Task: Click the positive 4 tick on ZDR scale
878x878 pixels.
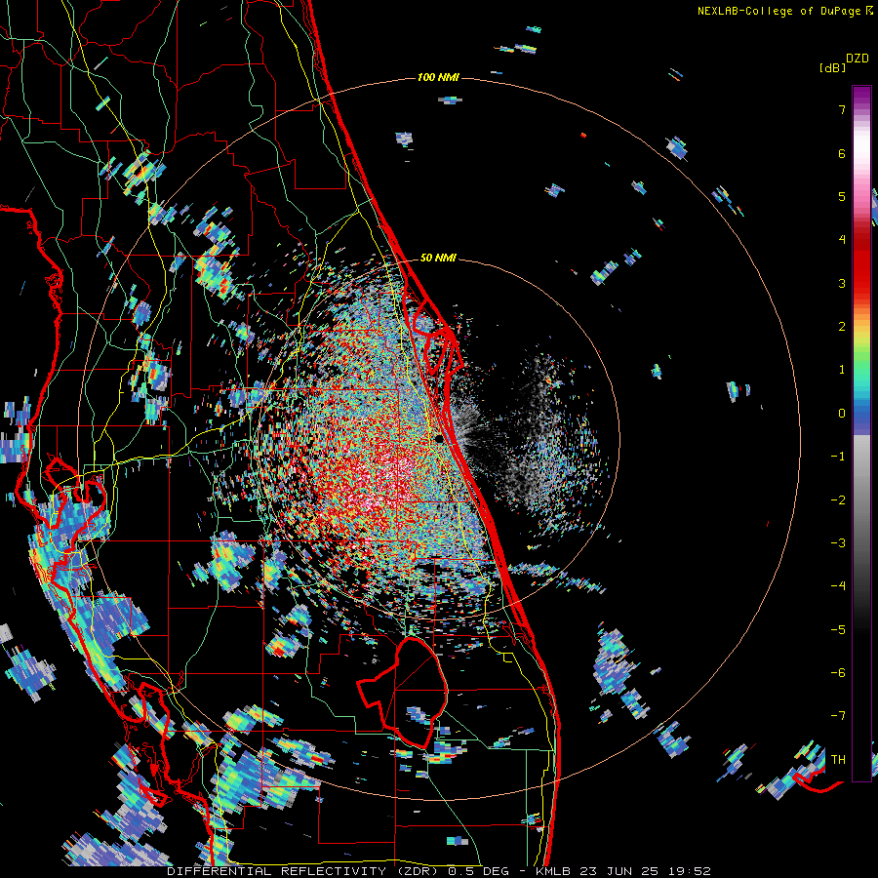Action: point(842,240)
